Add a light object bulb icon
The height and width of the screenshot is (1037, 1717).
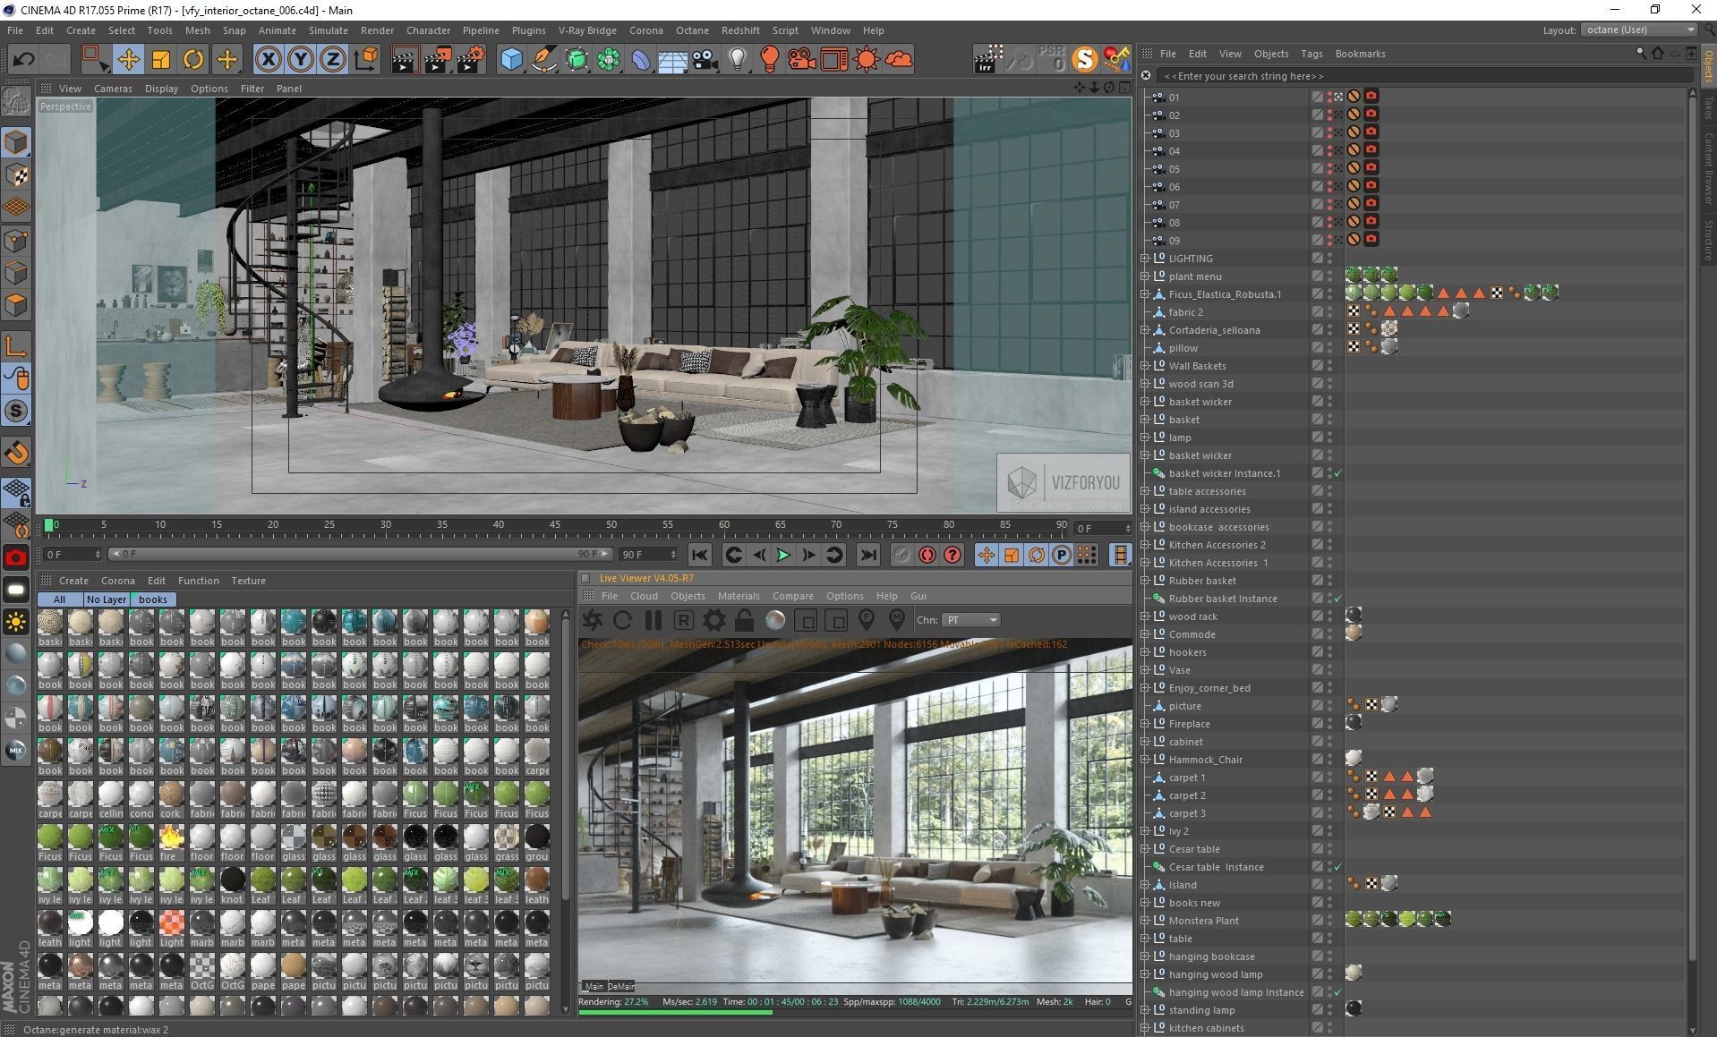click(x=738, y=60)
